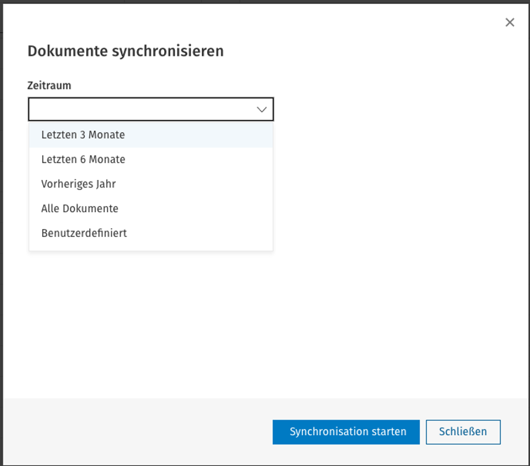Start sync with "Synchronisation starten" button
530x466 pixels.
[x=346, y=432]
